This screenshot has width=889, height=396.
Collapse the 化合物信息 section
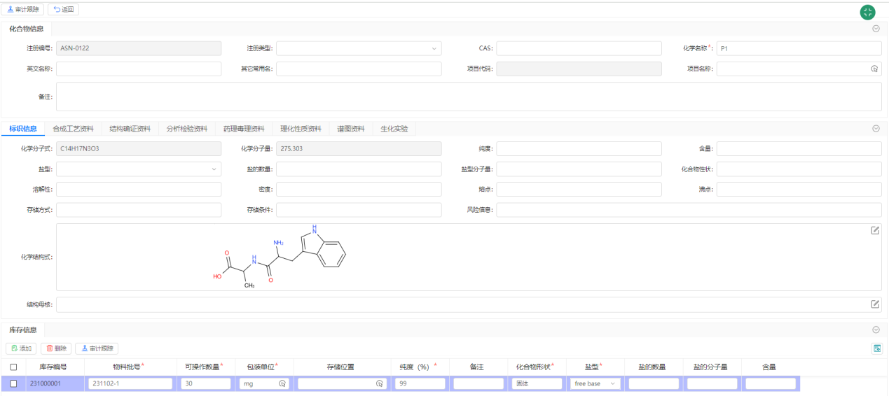[x=876, y=29]
